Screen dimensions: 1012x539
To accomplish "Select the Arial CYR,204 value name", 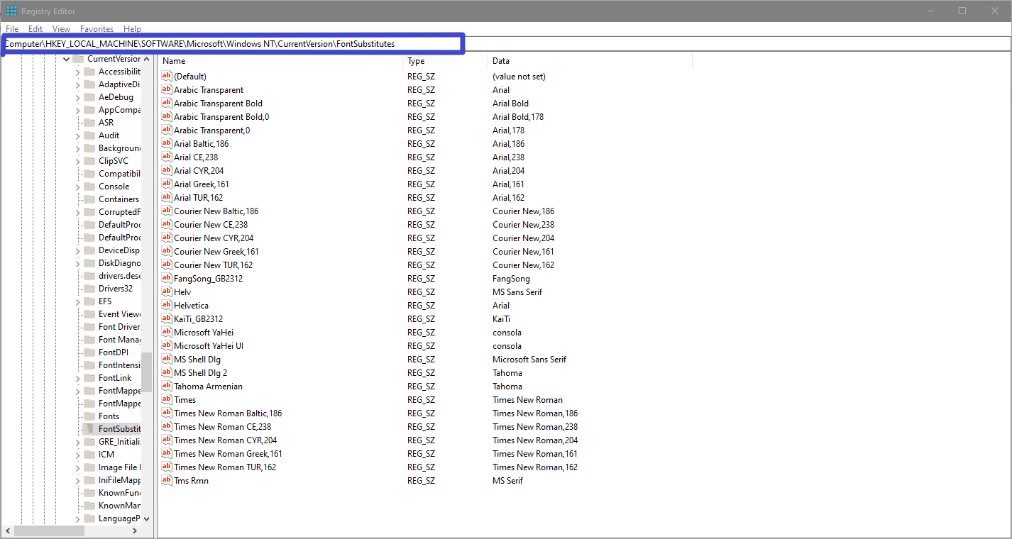I will pos(199,170).
